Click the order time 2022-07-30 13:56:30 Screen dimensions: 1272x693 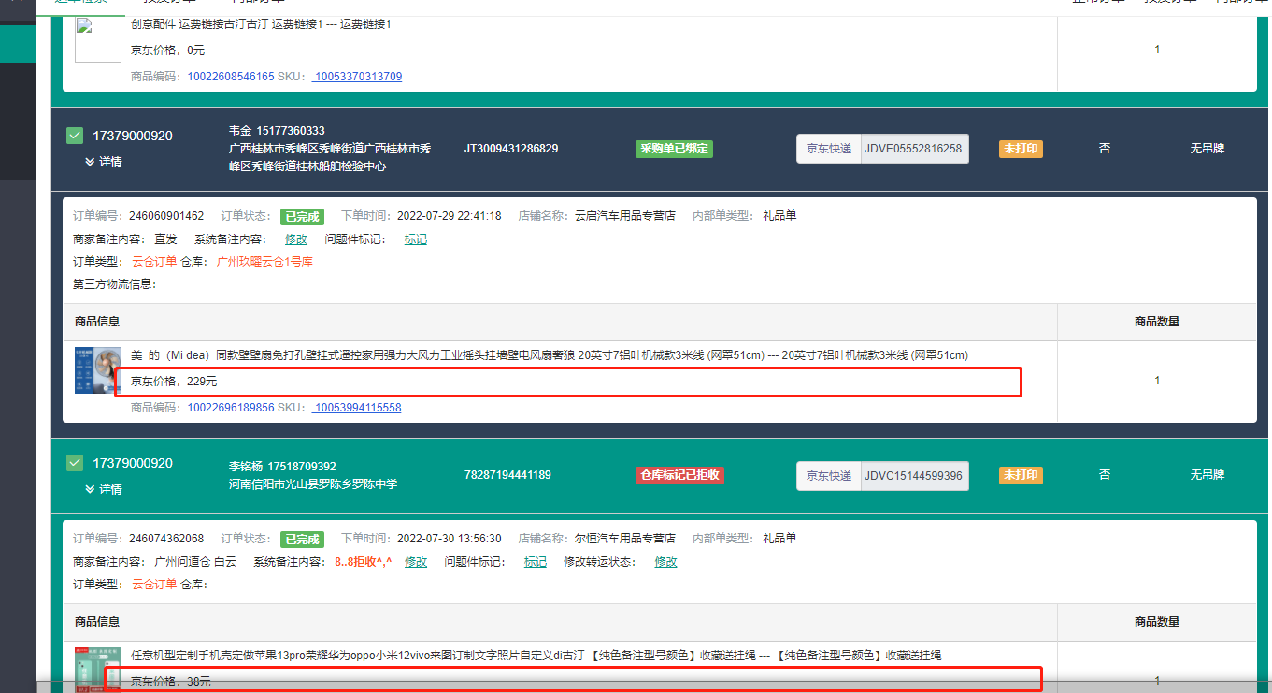449,539
